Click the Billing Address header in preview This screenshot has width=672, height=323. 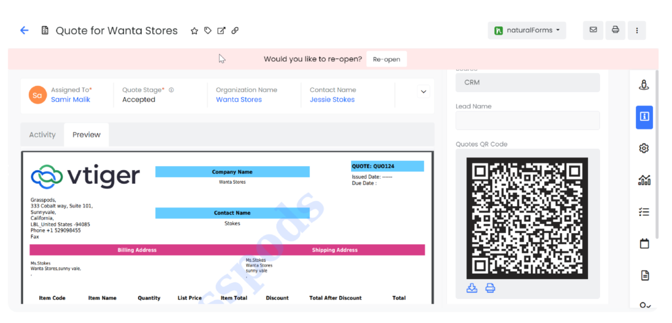pyautogui.click(x=136, y=250)
